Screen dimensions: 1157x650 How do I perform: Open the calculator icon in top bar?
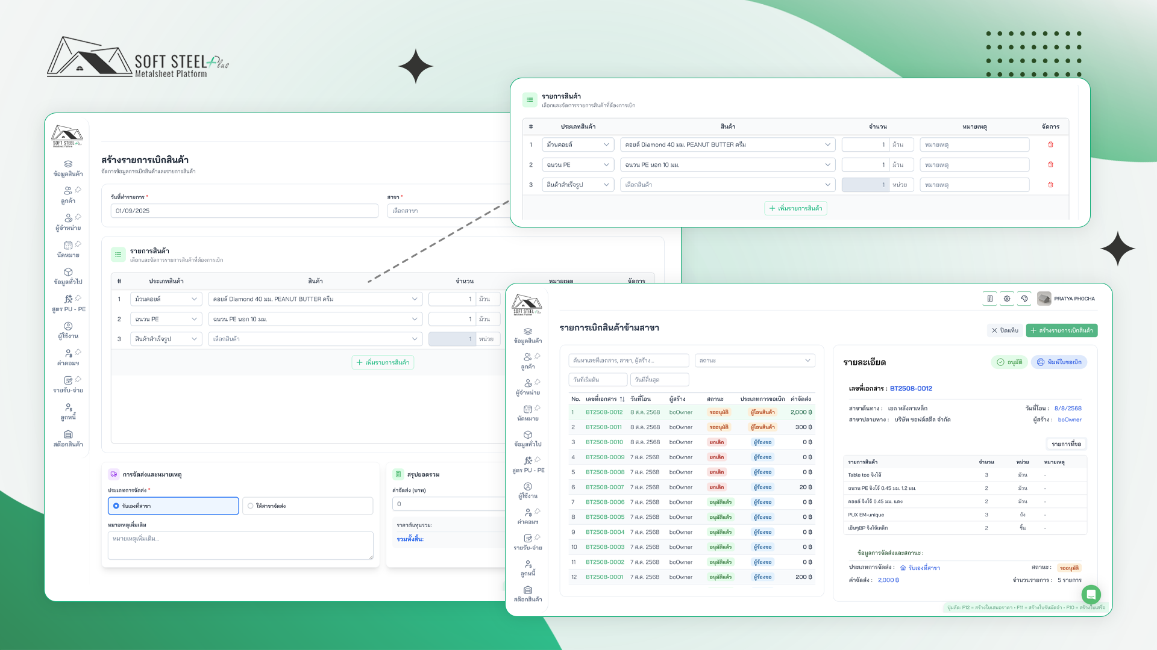point(989,299)
